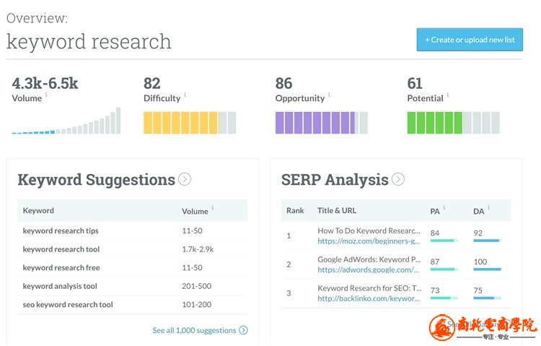Select the seo keyword research tool row

tap(68, 304)
